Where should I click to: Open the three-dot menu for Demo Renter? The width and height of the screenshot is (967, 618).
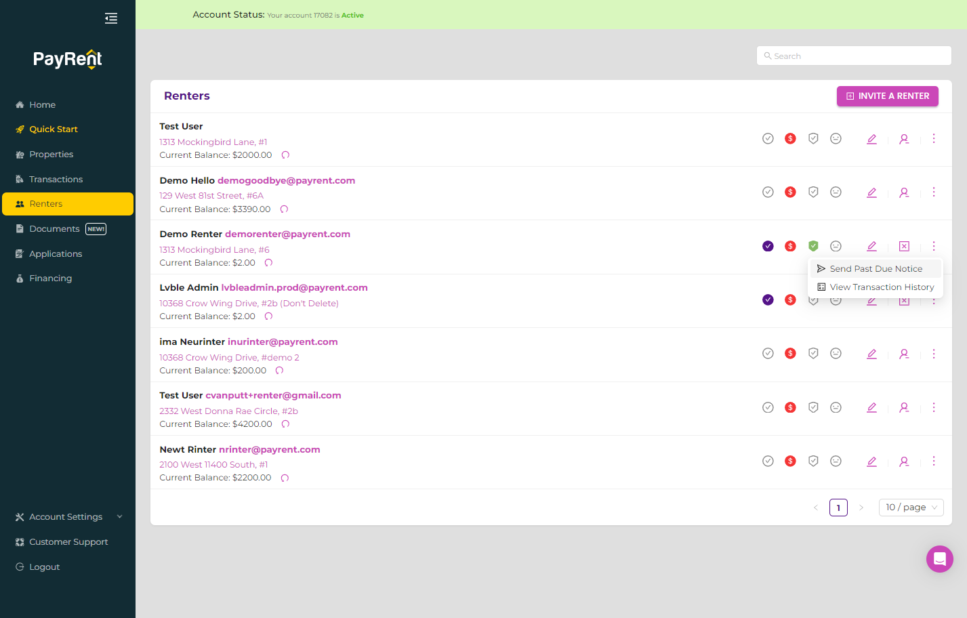[934, 246]
